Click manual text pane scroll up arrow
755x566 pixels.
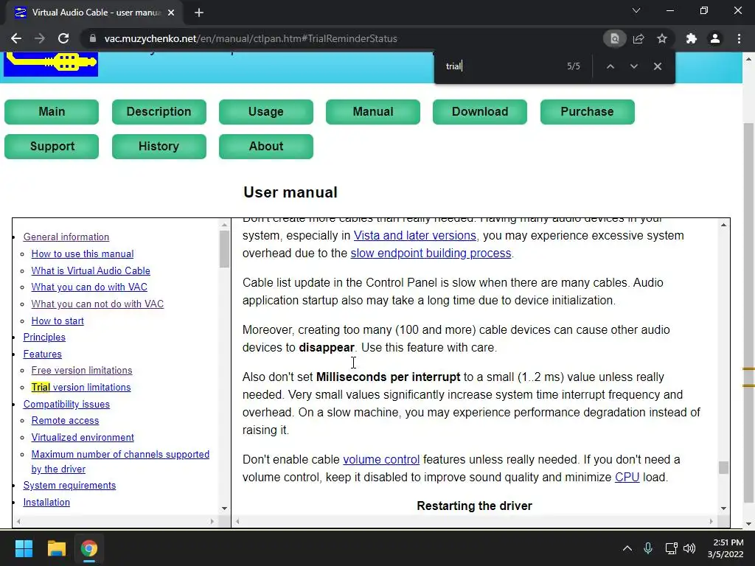tap(724, 225)
